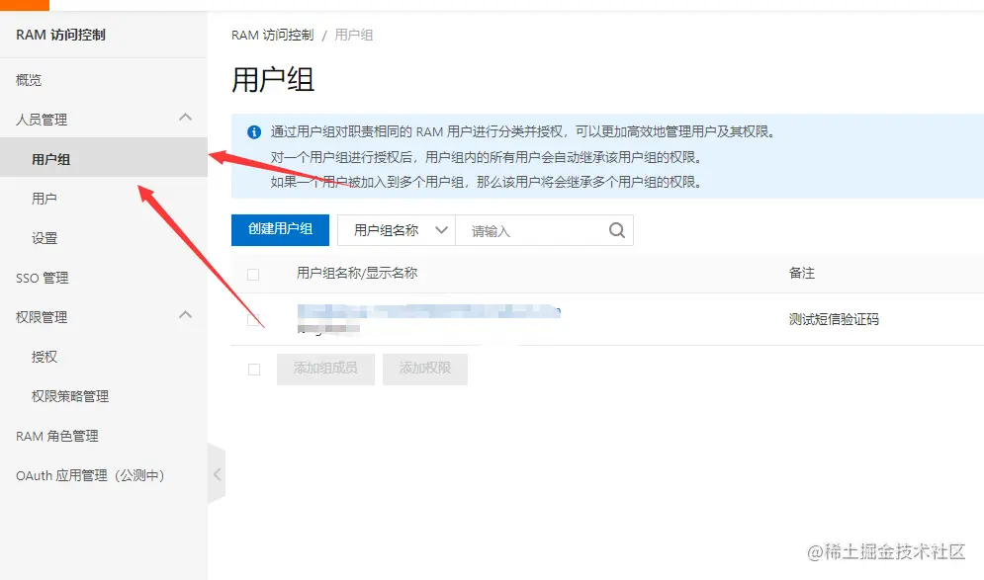Collapse the 人员管理 section chevron
984x580 pixels.
pyautogui.click(x=185, y=118)
